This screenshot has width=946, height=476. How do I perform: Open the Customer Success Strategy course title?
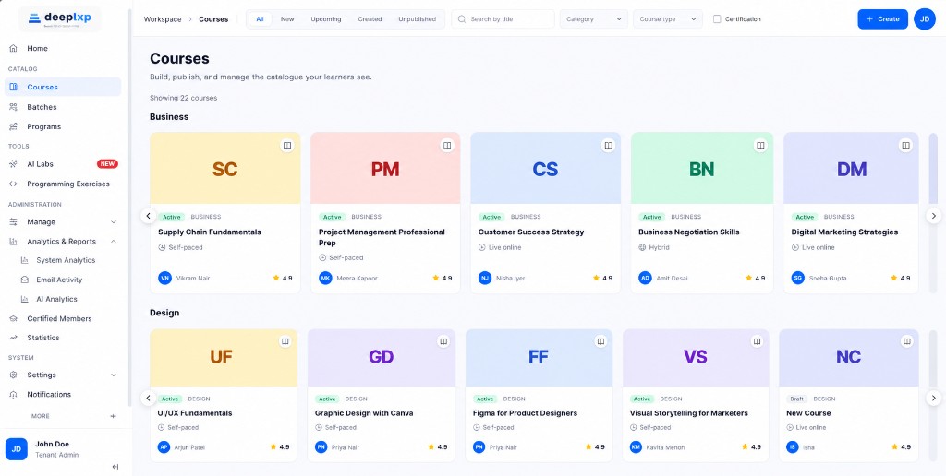pos(531,232)
